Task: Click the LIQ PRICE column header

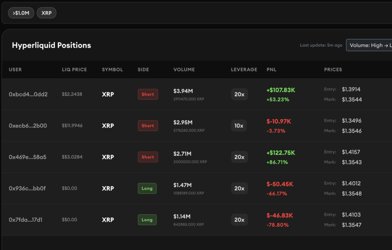Action: click(75, 70)
